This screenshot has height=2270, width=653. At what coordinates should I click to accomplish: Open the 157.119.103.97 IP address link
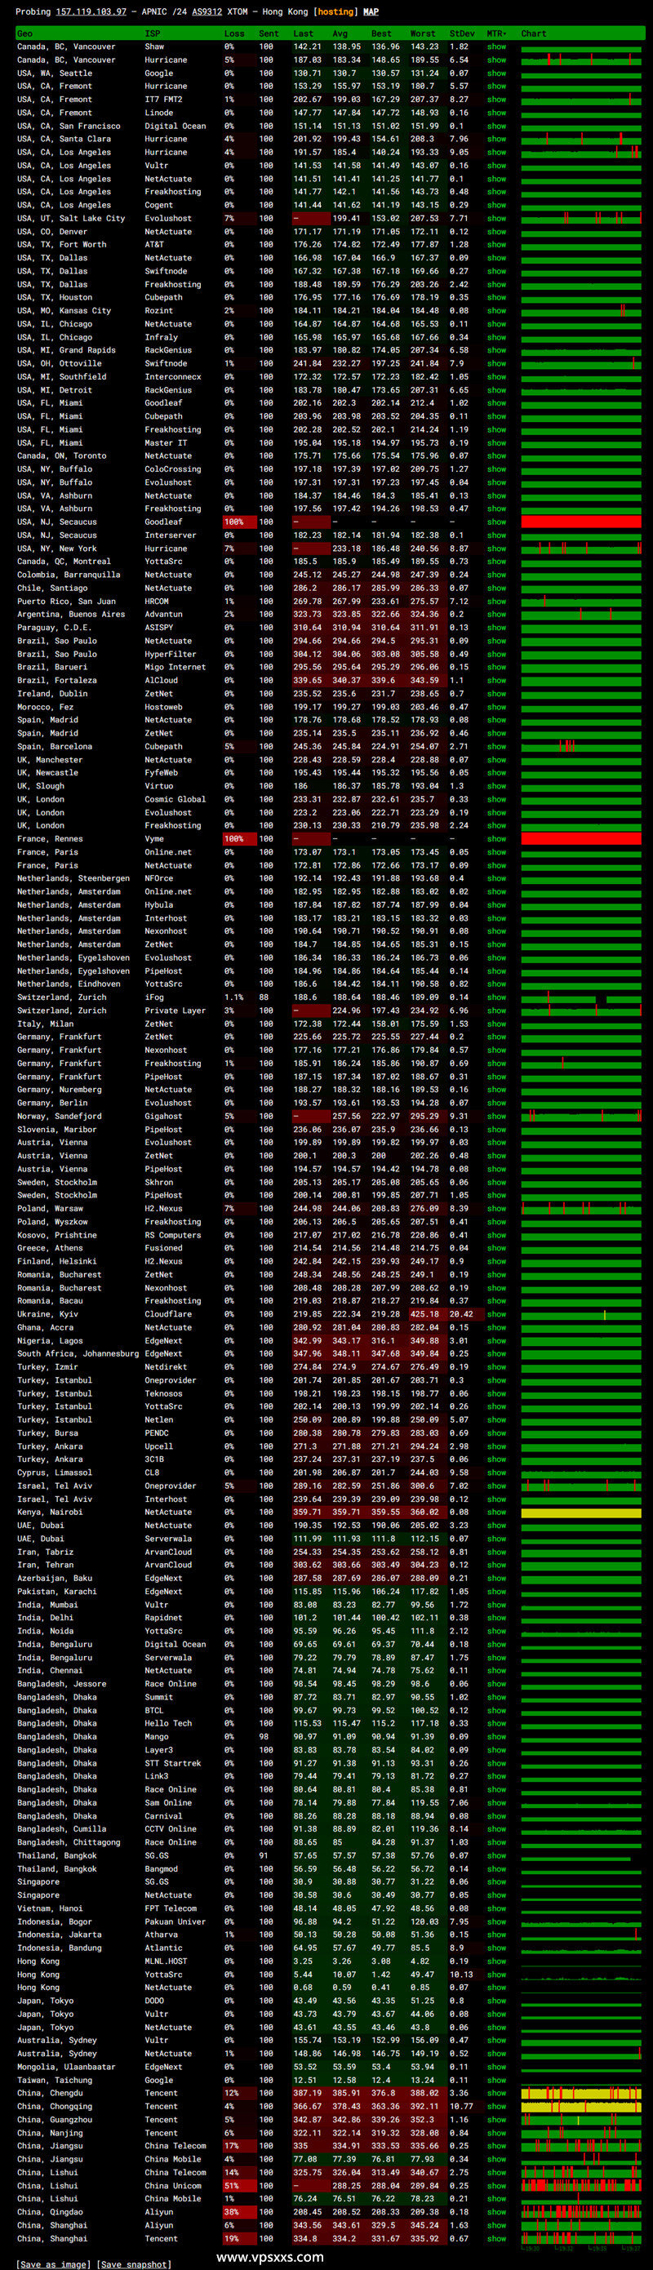(91, 12)
